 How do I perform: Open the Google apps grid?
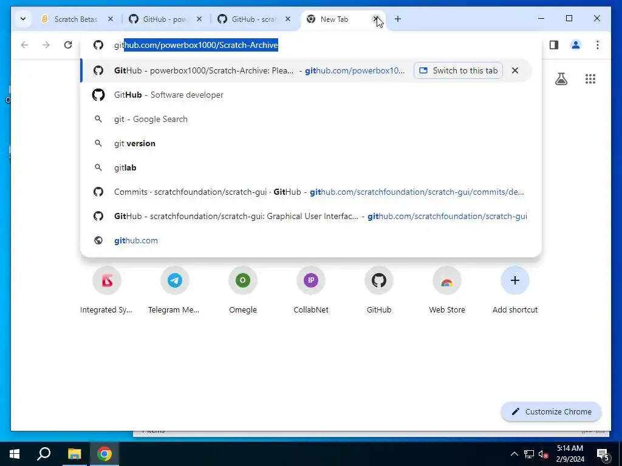(x=590, y=79)
